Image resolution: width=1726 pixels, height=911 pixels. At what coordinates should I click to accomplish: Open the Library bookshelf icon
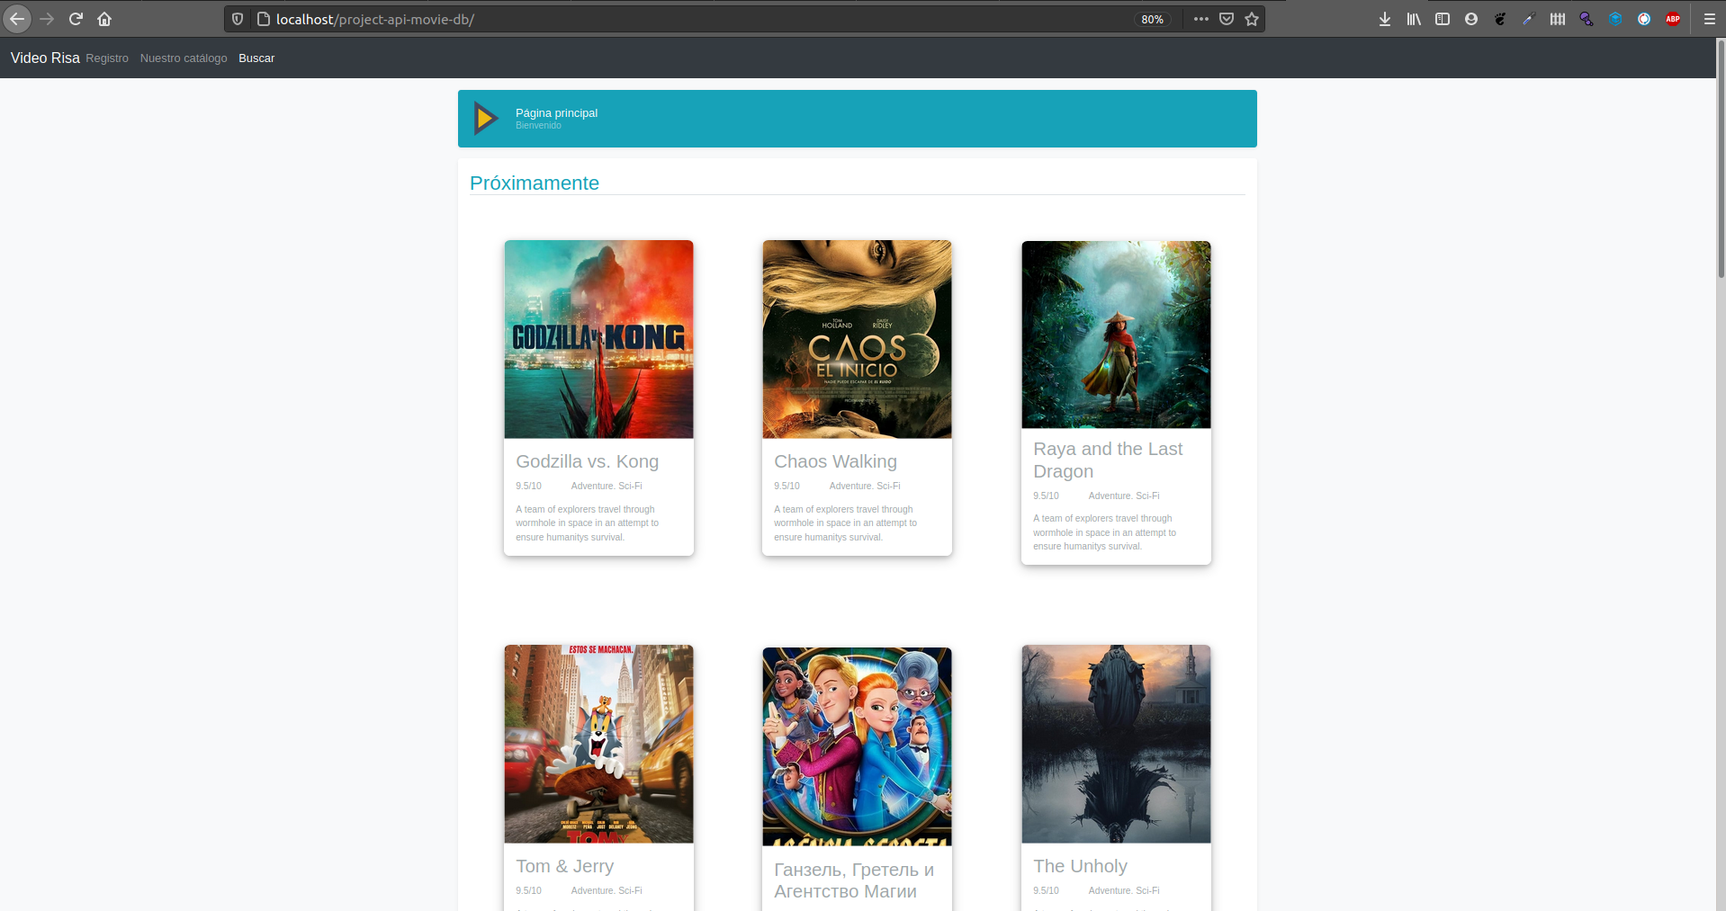pos(1414,19)
